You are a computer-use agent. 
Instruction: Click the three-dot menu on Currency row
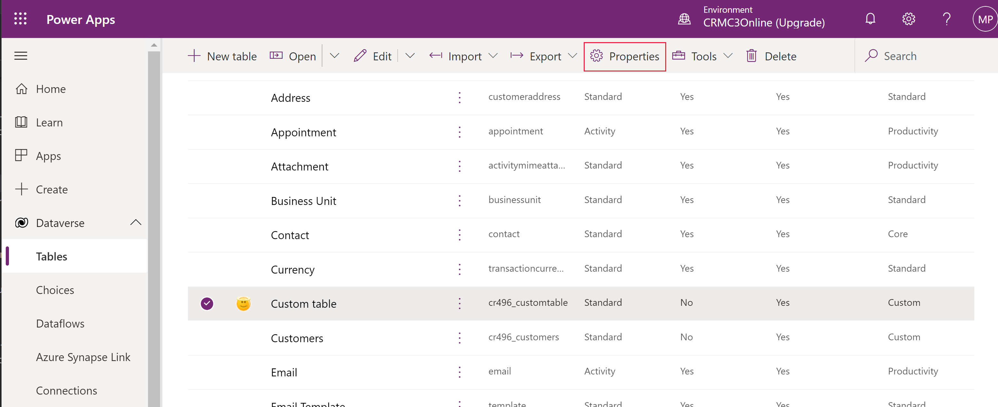click(460, 269)
